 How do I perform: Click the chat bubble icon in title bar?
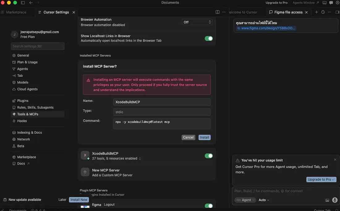tap(331, 2)
